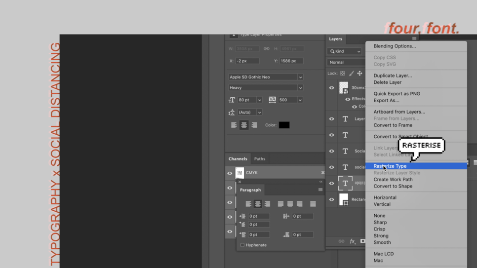Select Vertical text orientation menu item

coord(382,204)
